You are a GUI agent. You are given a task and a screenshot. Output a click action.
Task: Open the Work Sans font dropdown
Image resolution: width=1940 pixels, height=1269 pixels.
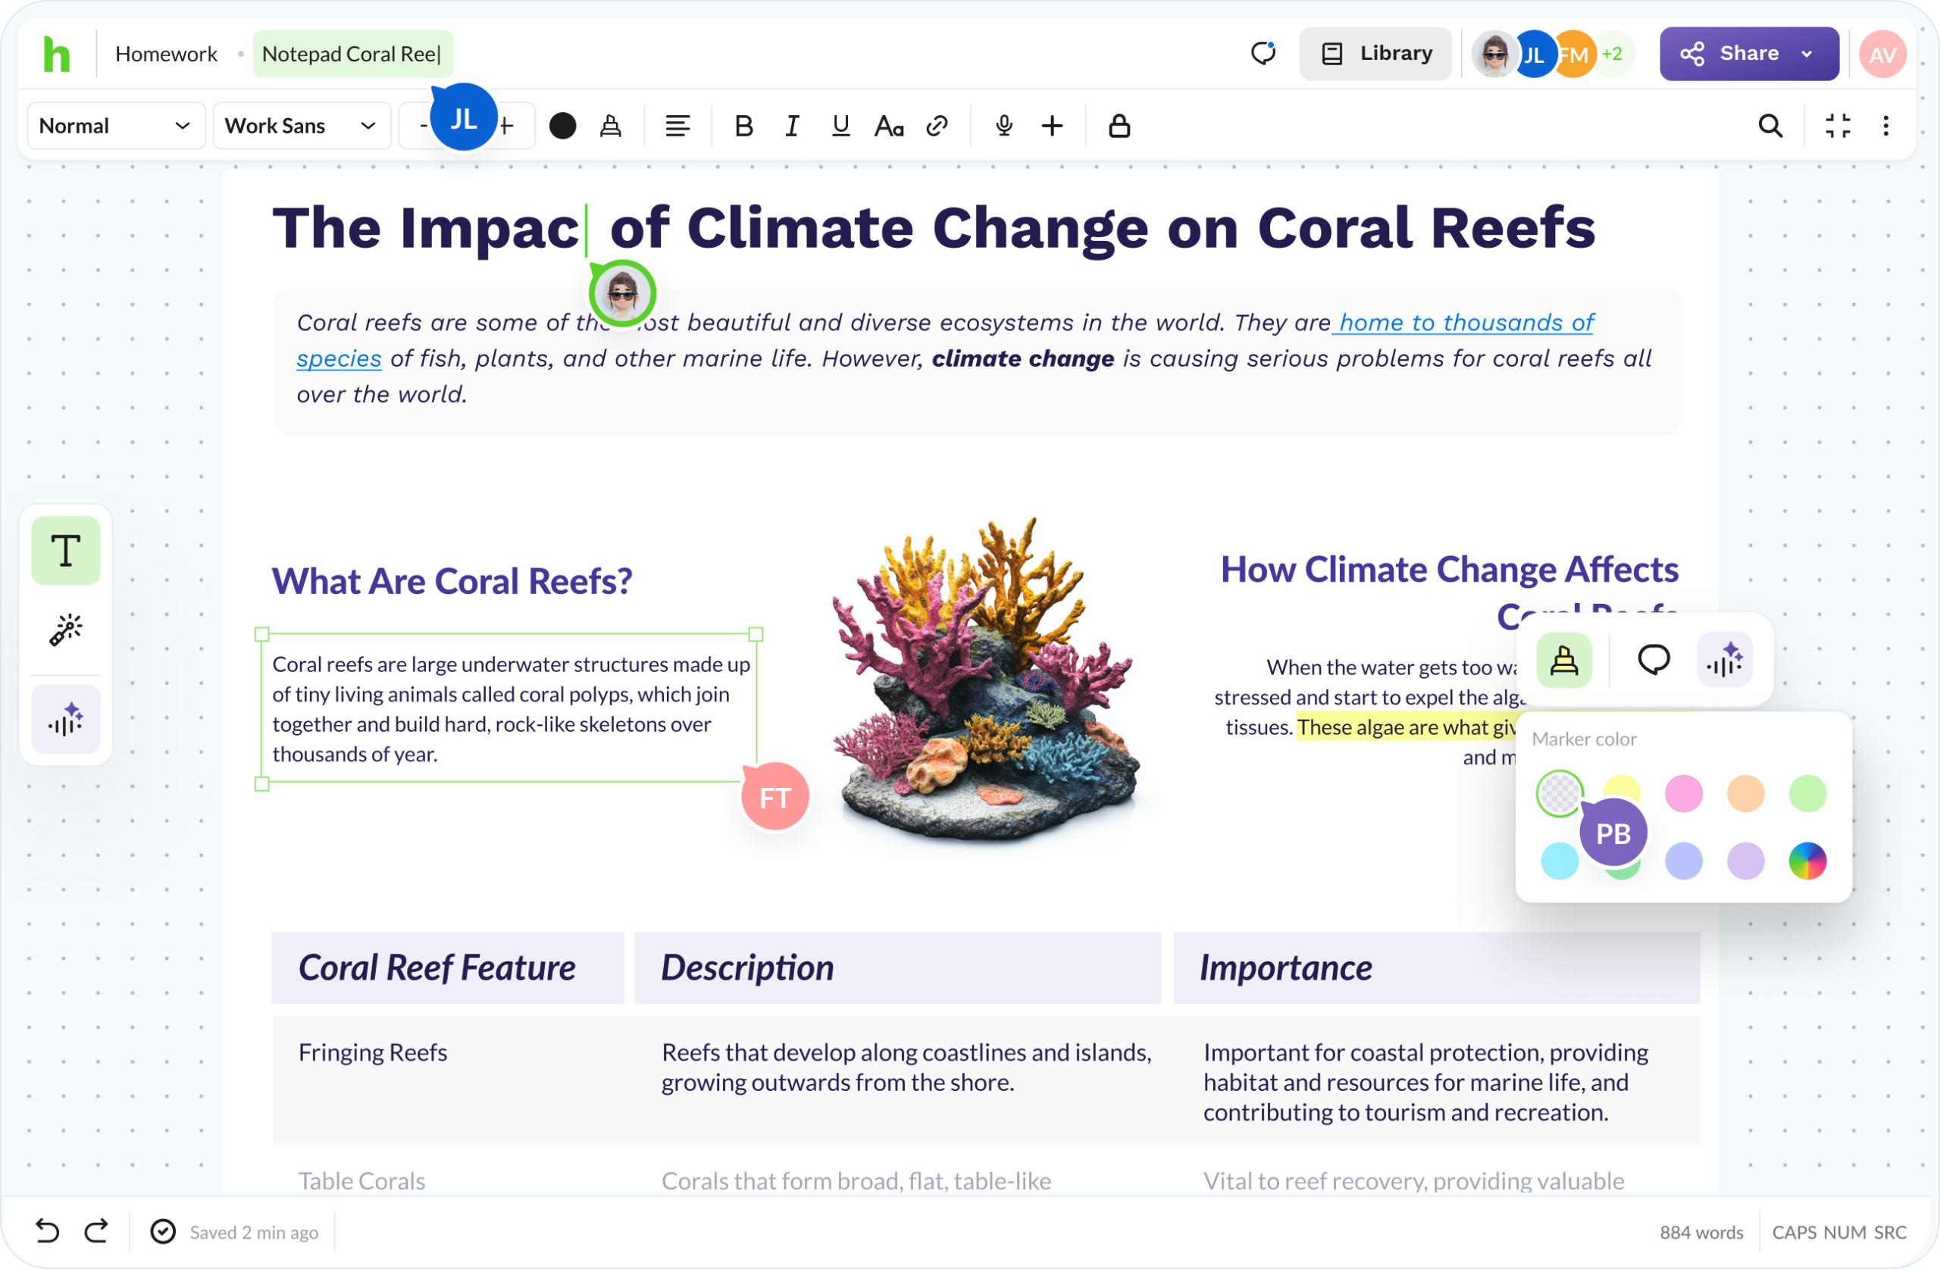point(301,126)
